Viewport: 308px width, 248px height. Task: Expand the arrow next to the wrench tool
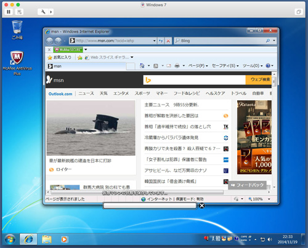pyautogui.click(x=51, y=12)
